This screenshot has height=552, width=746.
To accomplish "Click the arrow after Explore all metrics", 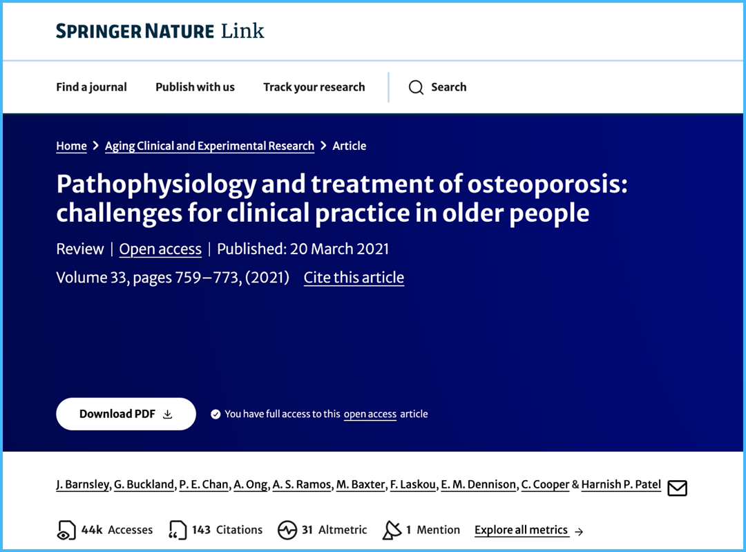I will (x=579, y=531).
